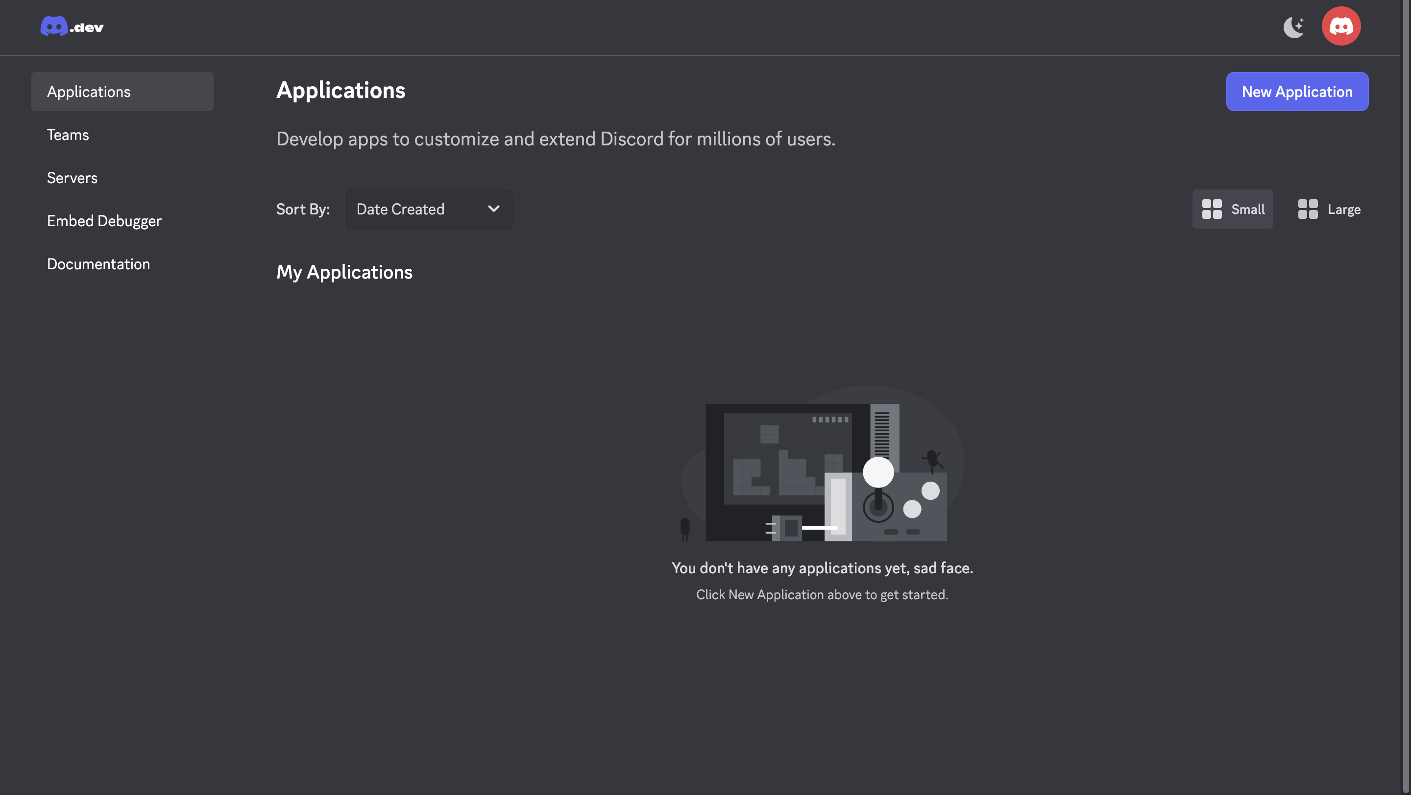
Task: Click the New Application button
Action: [x=1297, y=92]
